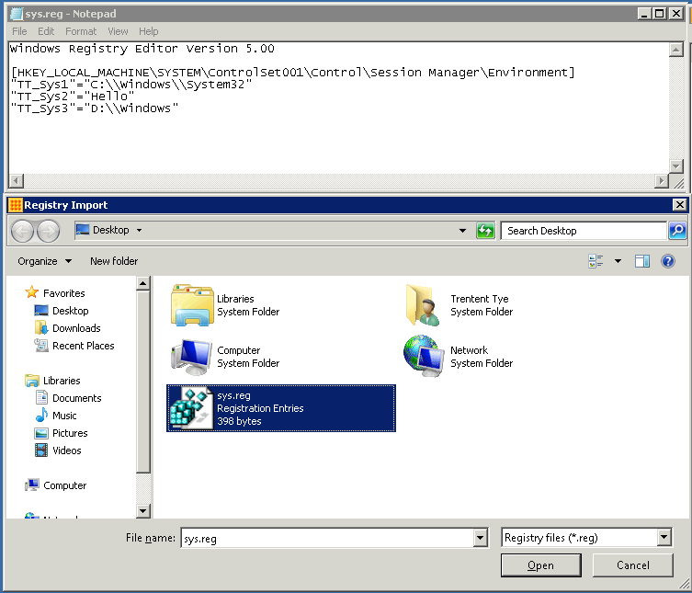Image resolution: width=692 pixels, height=593 pixels.
Task: Open the Network system folder icon
Action: [423, 356]
